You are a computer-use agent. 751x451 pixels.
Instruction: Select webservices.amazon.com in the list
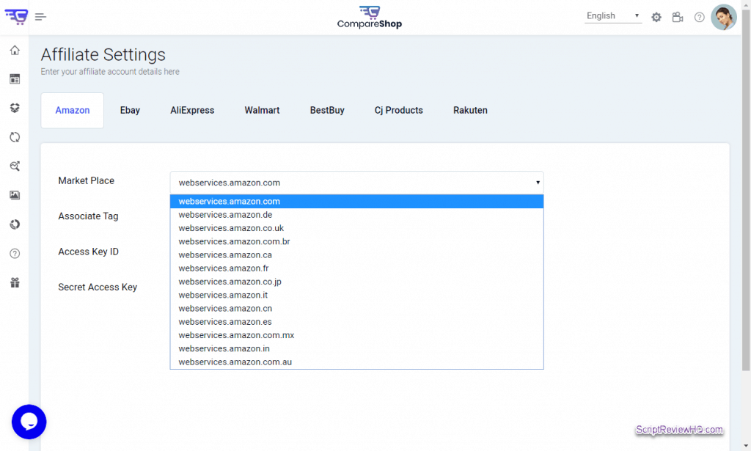click(357, 201)
